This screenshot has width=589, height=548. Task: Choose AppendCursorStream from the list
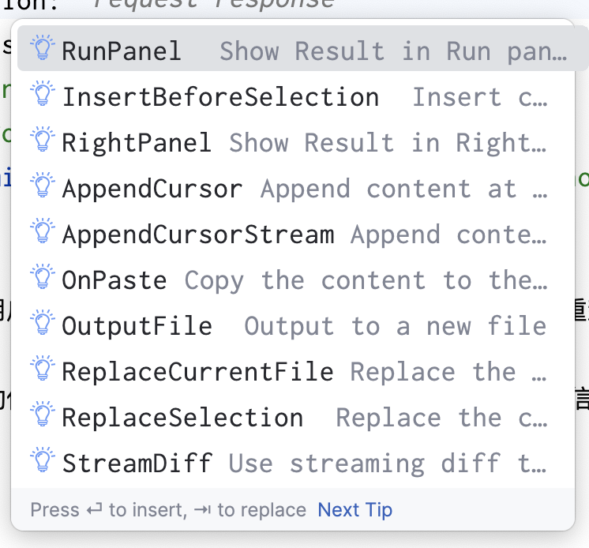(197, 235)
